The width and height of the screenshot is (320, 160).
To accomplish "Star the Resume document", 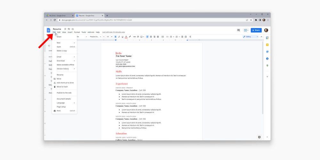I will 65,29.
